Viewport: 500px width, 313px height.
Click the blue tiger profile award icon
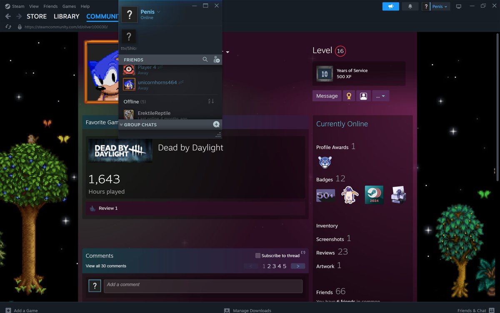(325, 162)
